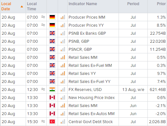This screenshot has height=126, width=167.
Task: Click the 621.46B prior value for FX Reserves
Action: 158,89
